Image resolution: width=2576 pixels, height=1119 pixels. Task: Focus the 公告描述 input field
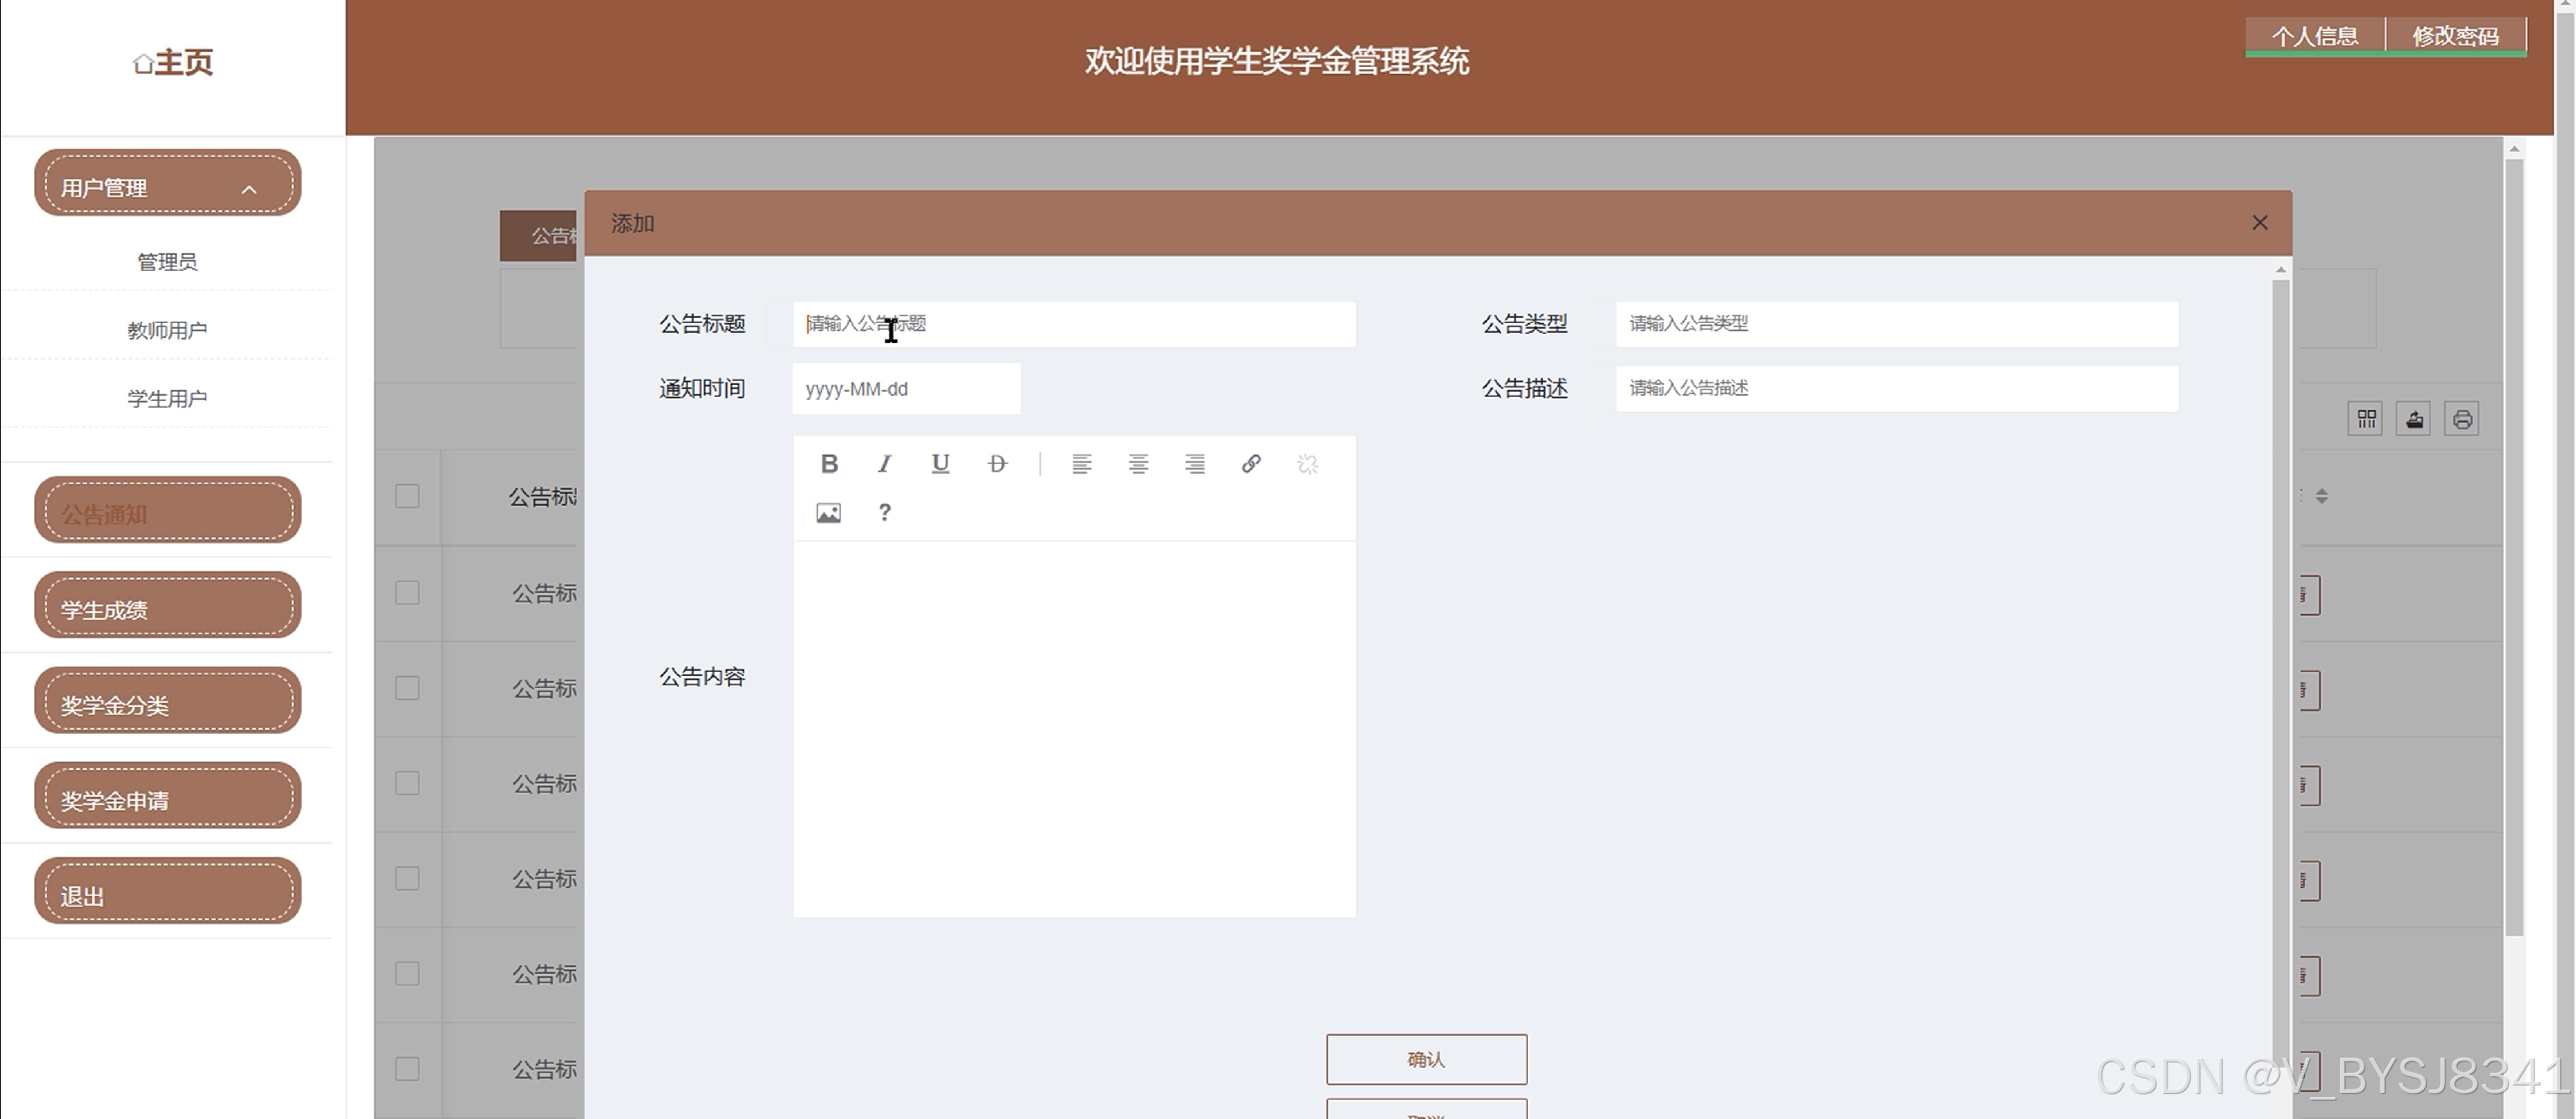1897,388
